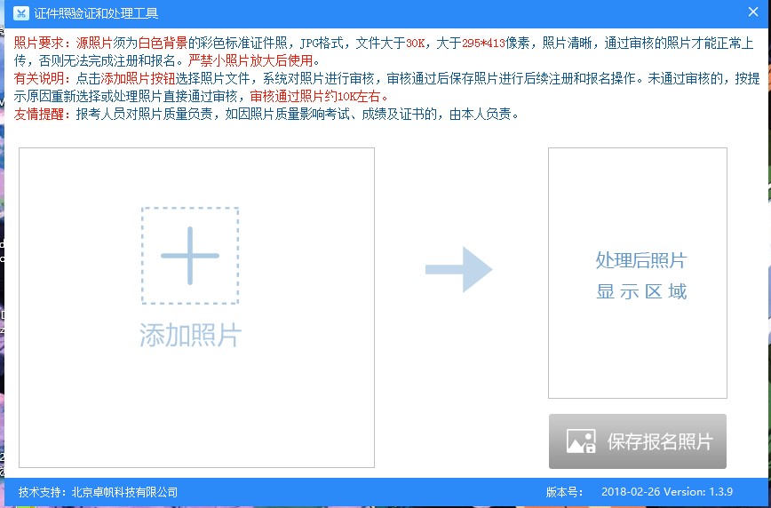This screenshot has width=771, height=508.
Task: Click the red text 审核通过照片约10K左右
Action: (x=315, y=97)
